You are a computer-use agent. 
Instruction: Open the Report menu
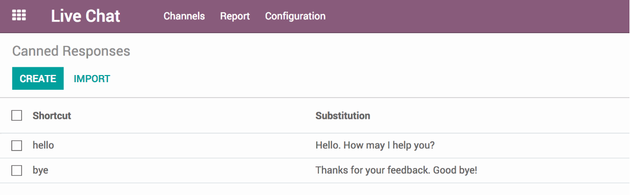pos(235,16)
